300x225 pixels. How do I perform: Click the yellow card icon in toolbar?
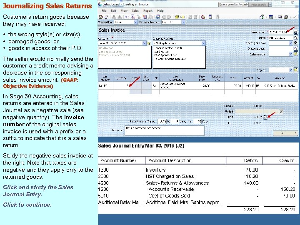click(x=182, y=17)
